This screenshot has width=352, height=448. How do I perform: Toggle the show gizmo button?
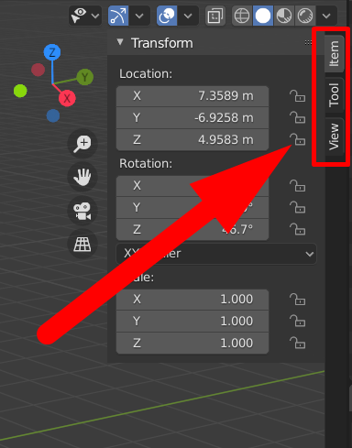[x=118, y=16]
